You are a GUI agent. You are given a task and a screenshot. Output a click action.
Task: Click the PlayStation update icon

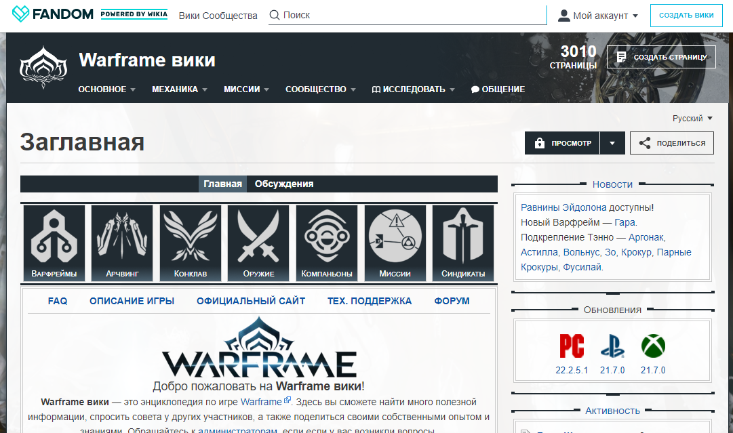click(612, 346)
